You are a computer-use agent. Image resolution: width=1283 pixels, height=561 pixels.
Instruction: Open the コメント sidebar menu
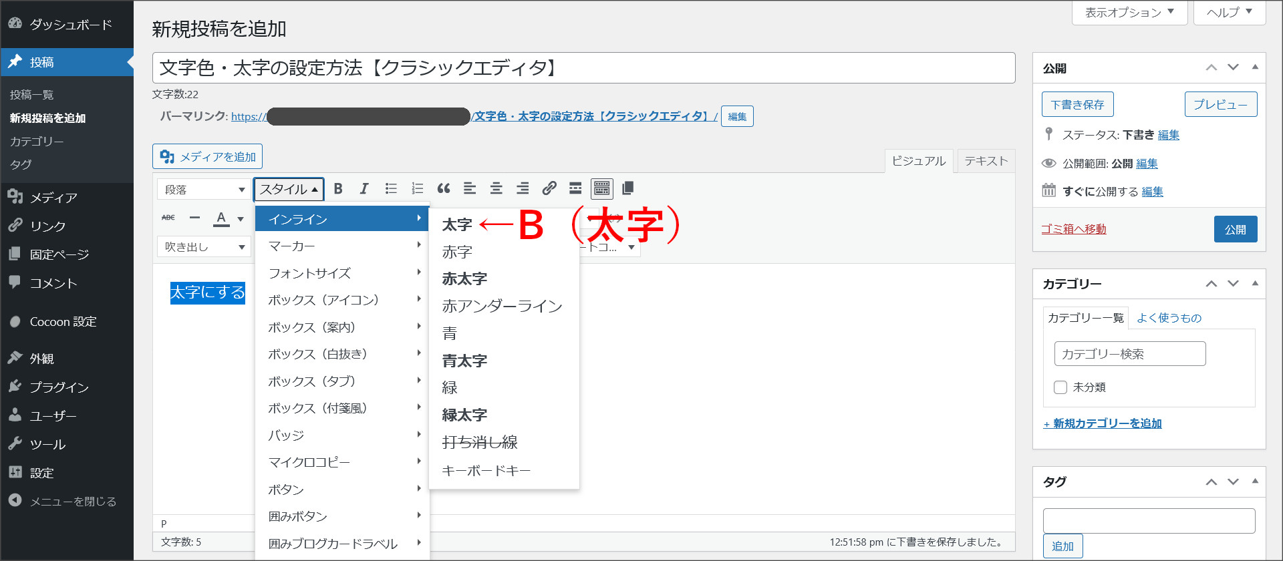click(67, 283)
